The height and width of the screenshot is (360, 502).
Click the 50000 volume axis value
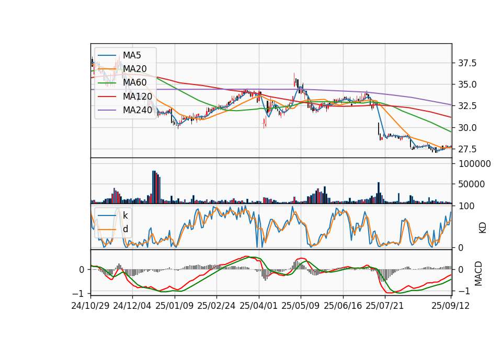[x=472, y=184]
